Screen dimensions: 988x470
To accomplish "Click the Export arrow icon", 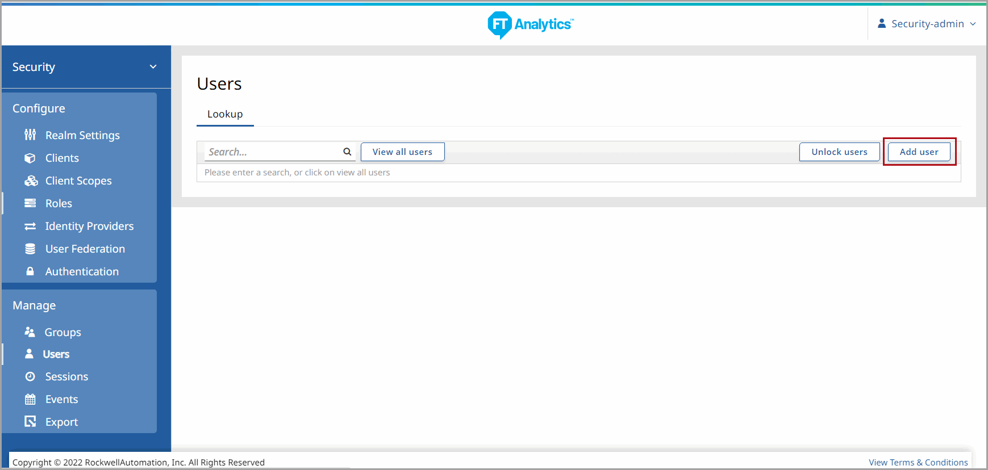I will pos(30,421).
